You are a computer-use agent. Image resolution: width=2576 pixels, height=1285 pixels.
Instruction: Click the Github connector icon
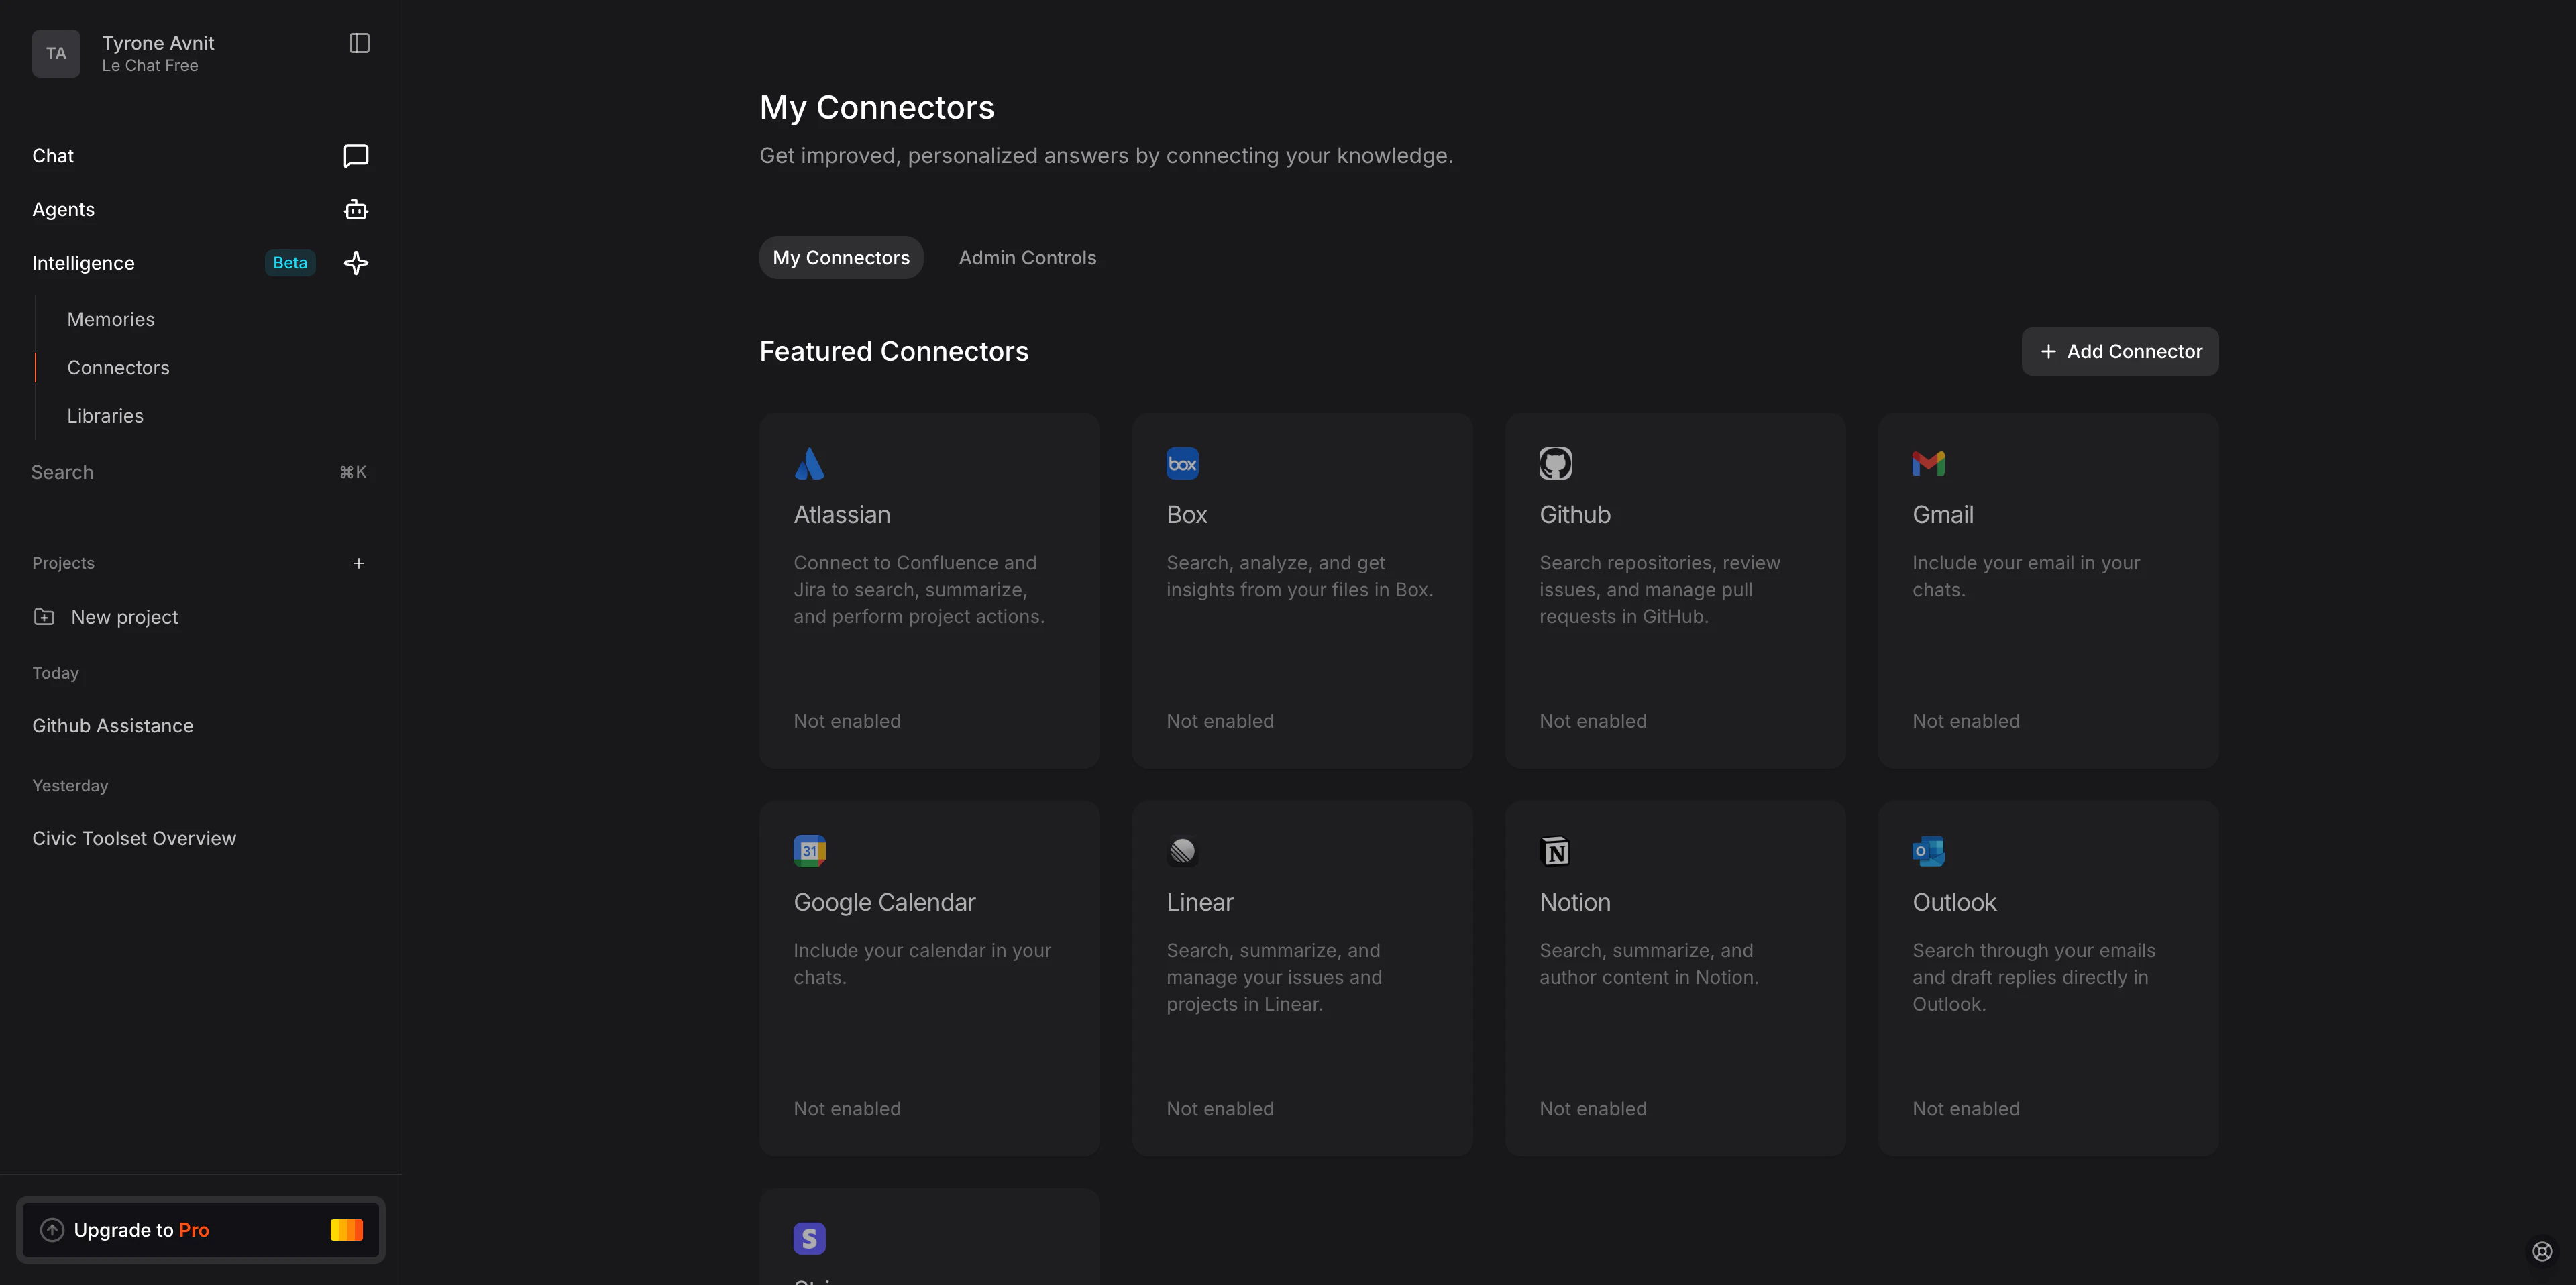[x=1555, y=463]
